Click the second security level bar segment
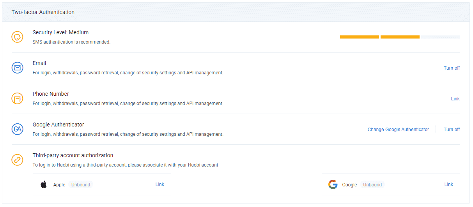Screen dimensions: 473x207 tap(400, 37)
